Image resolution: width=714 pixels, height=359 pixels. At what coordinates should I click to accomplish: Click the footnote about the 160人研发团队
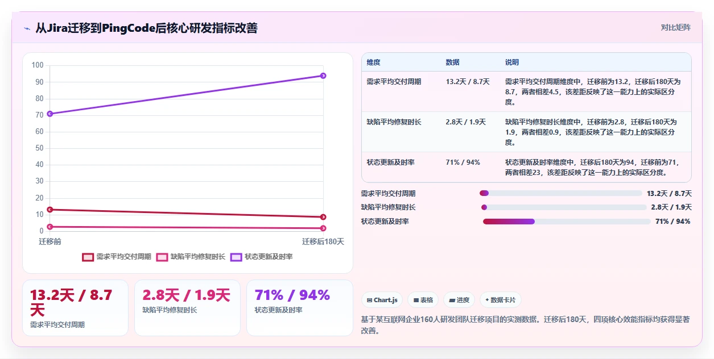click(526, 325)
